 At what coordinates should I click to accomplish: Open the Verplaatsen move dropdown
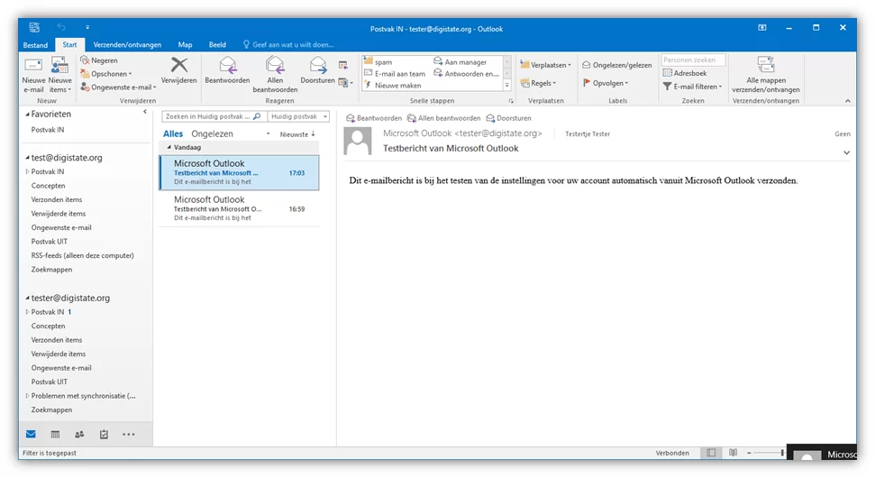tap(546, 65)
